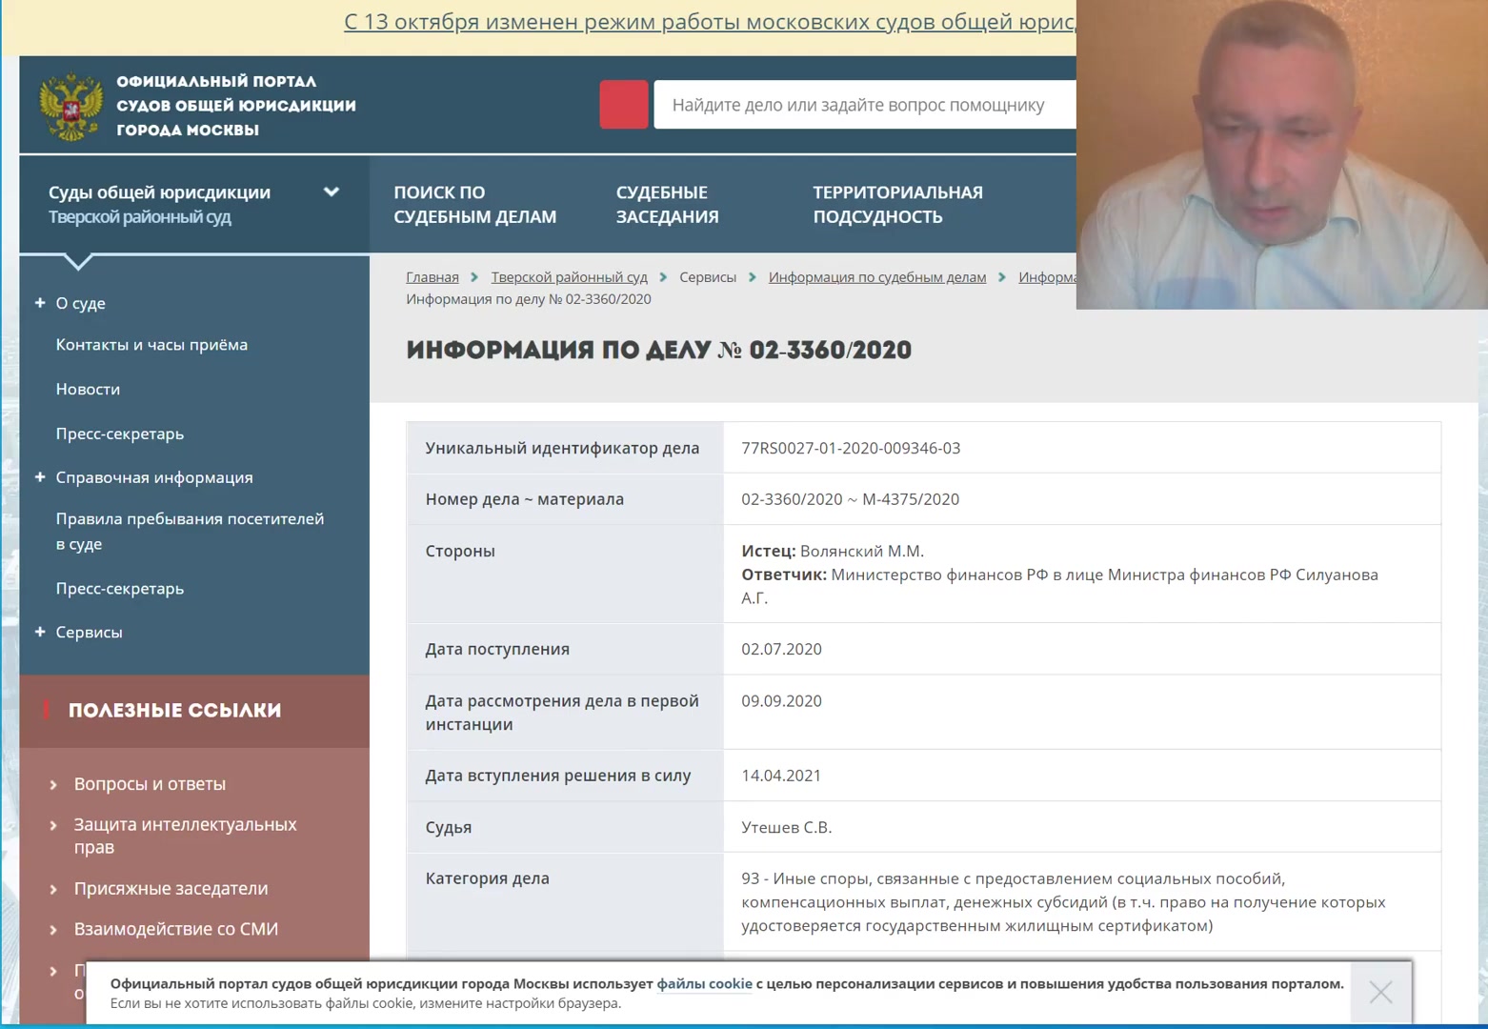Open 'Справочная информация' sidebar section
This screenshot has width=1488, height=1029.
tap(154, 477)
